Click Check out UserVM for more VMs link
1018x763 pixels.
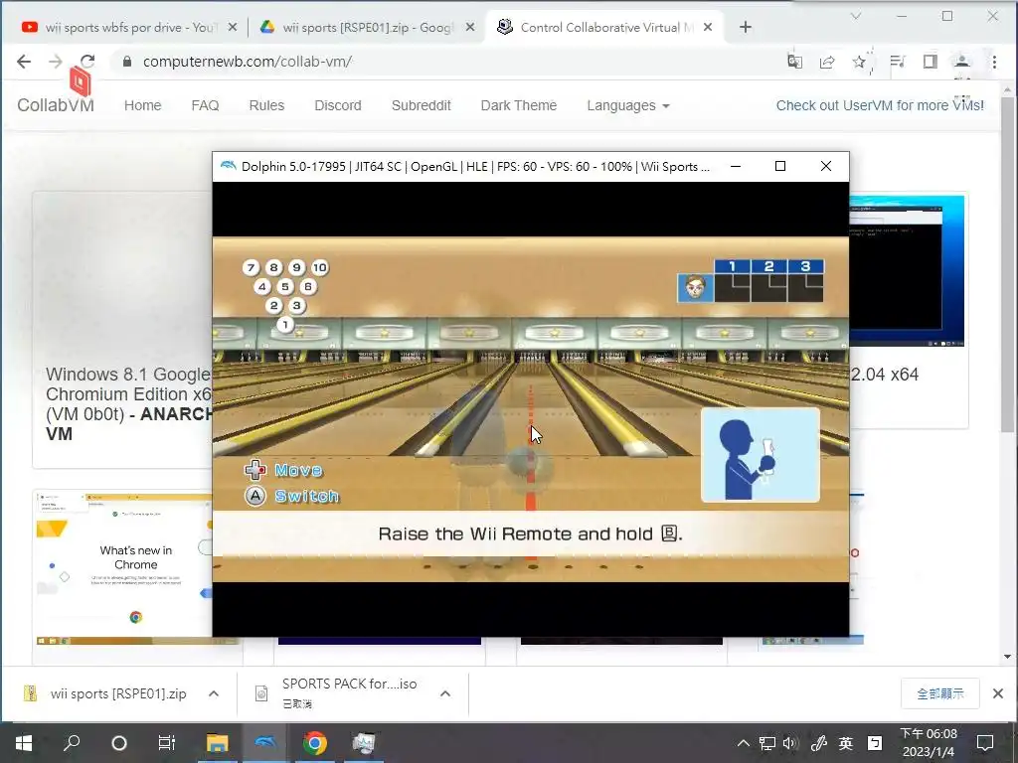[x=880, y=105]
